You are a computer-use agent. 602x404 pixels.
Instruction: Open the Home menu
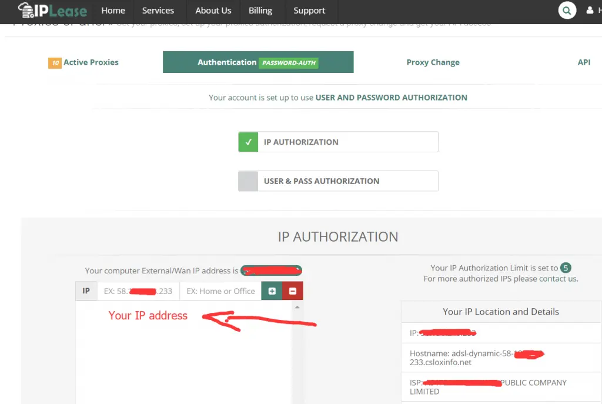(113, 11)
